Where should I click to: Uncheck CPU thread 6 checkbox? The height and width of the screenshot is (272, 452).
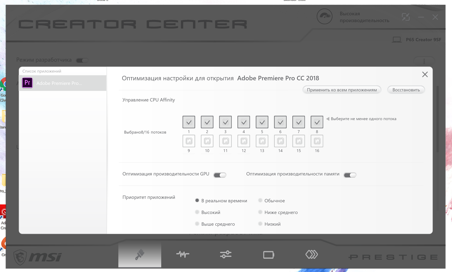pyautogui.click(x=280, y=122)
